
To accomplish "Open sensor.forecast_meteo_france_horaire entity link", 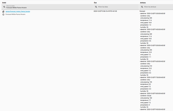I will tap(18, 11).
